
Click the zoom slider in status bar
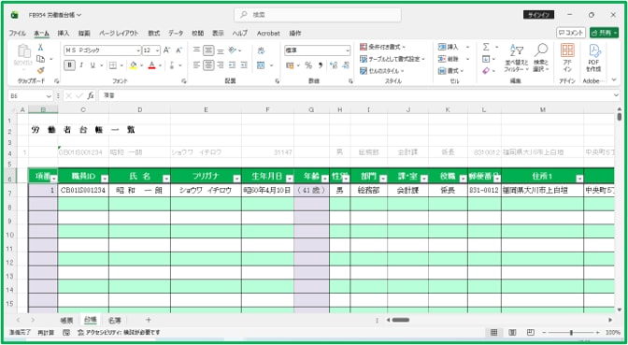[571, 333]
